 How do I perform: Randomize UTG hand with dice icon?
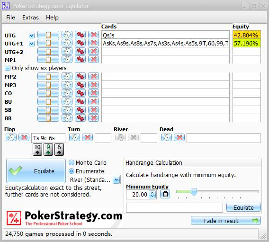81,35
